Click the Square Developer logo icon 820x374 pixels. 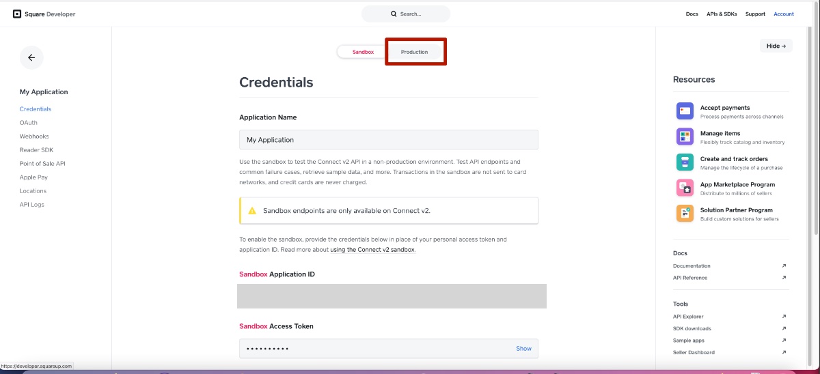(x=17, y=14)
